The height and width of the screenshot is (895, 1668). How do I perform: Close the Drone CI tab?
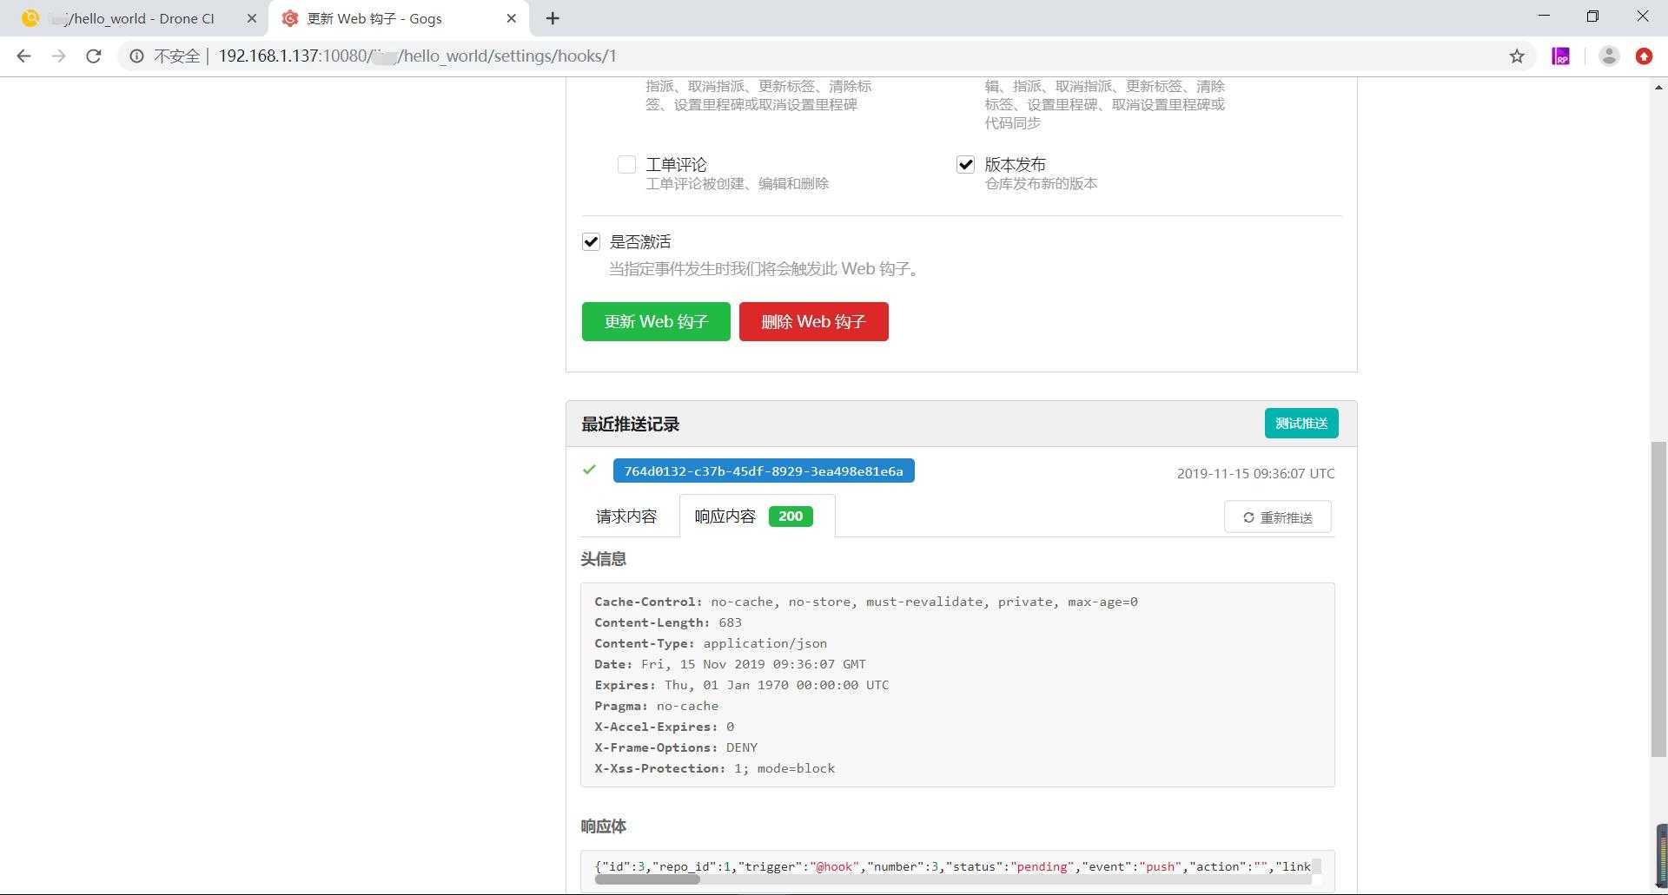251,18
